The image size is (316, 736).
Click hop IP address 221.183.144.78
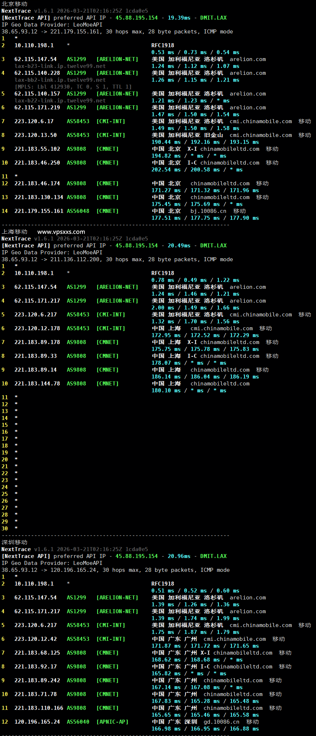pyautogui.click(x=37, y=384)
